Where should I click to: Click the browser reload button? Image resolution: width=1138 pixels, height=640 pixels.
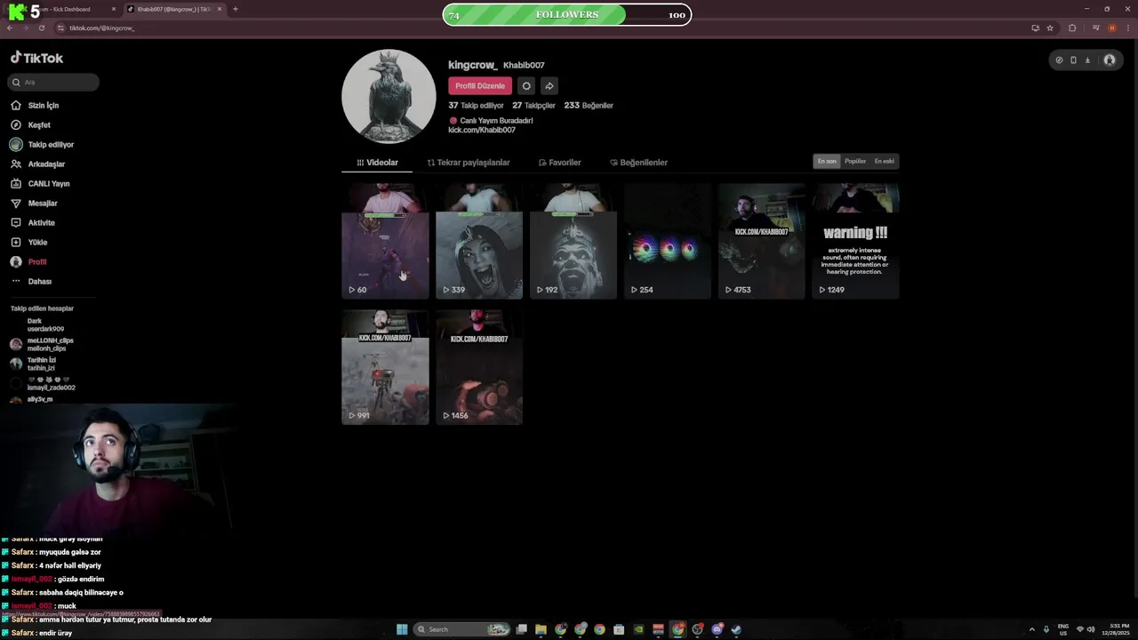[41, 28]
